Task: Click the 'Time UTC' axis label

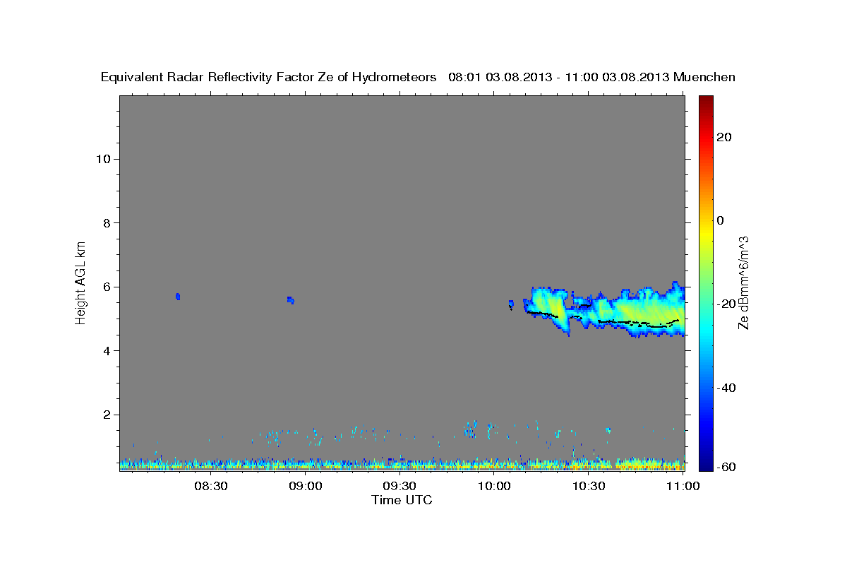Action: point(402,500)
